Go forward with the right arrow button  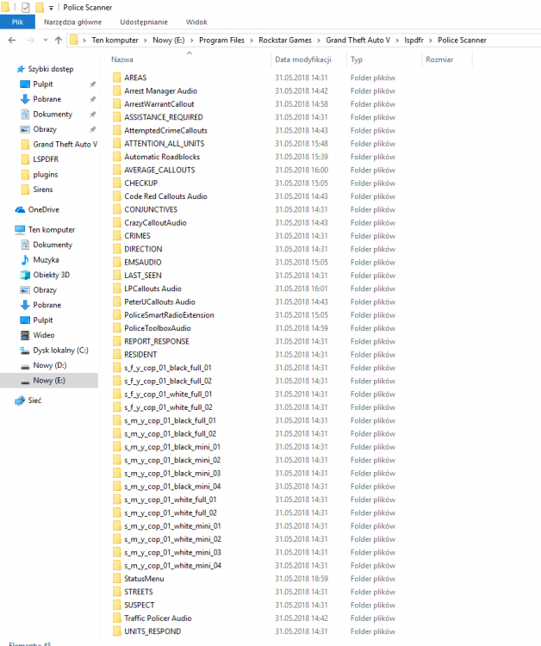click(30, 40)
